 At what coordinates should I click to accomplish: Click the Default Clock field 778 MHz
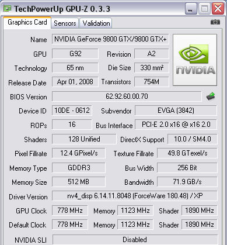(x=69, y=225)
